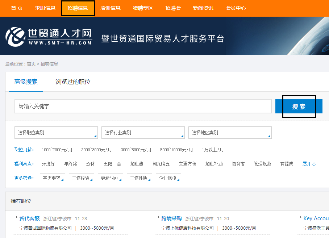Open the 选择地区类别 dropdown
This screenshot has height=238, width=329.
230,133
